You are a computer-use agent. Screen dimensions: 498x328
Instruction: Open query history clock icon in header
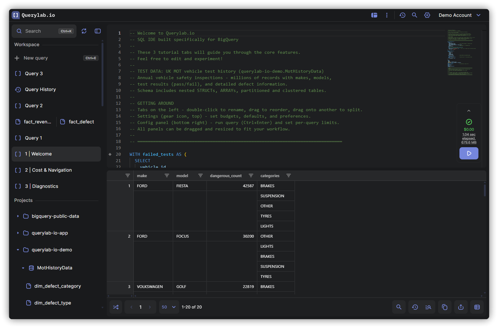pos(402,15)
